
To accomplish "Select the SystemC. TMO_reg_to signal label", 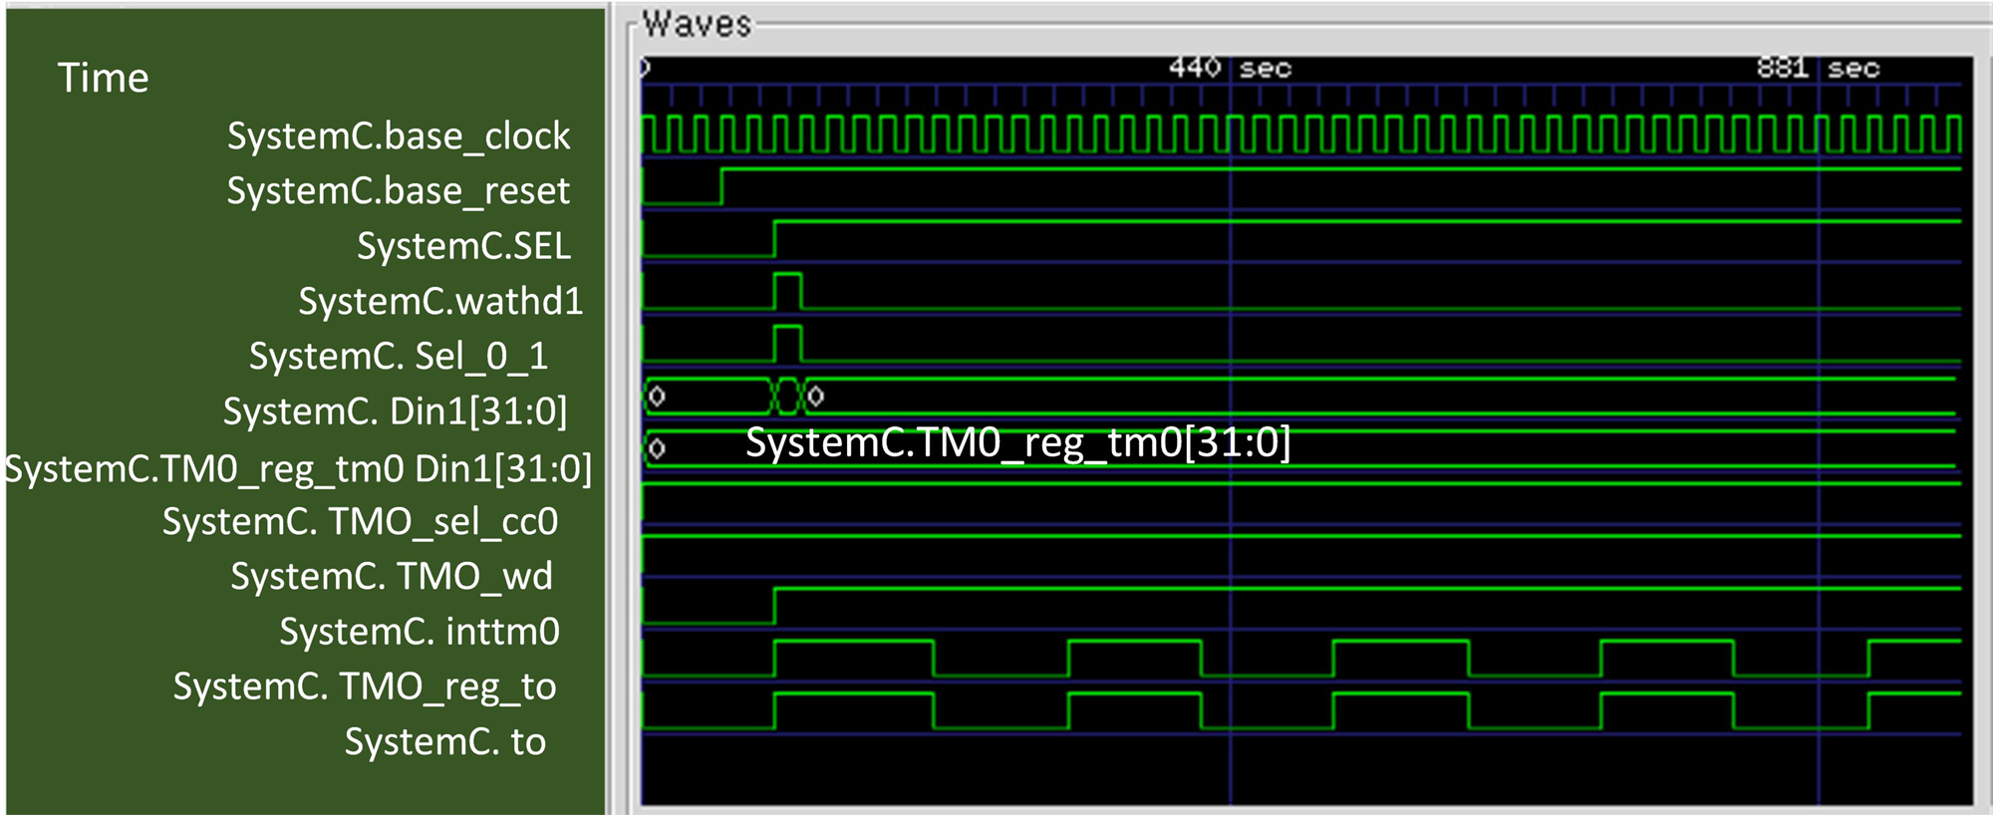I will pos(365,686).
